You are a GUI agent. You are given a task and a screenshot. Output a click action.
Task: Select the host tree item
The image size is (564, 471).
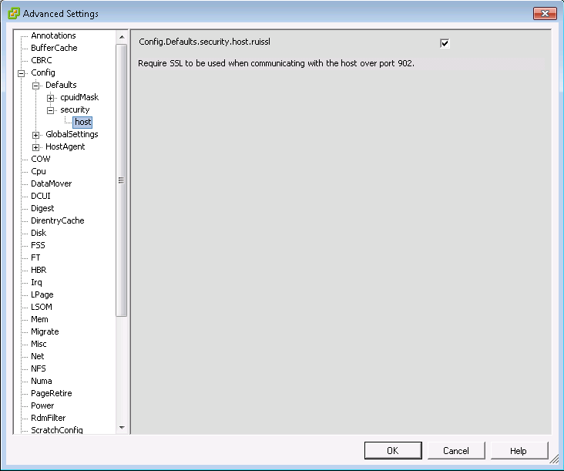click(82, 122)
